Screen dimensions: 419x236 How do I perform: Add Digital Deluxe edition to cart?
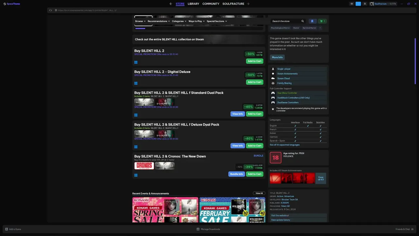coord(254,82)
